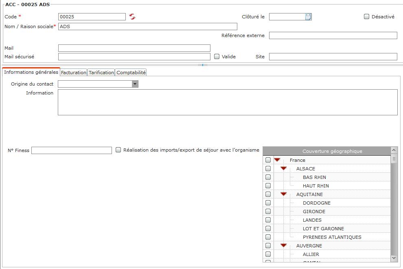
Task: Click the Référence externe field
Action: 333,35
